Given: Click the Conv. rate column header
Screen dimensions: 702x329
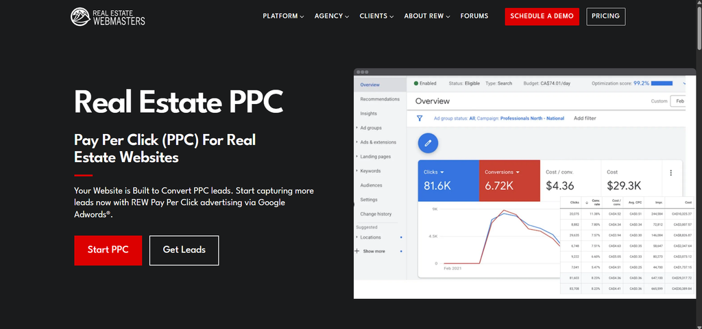Looking at the screenshot, I should 593,202.
